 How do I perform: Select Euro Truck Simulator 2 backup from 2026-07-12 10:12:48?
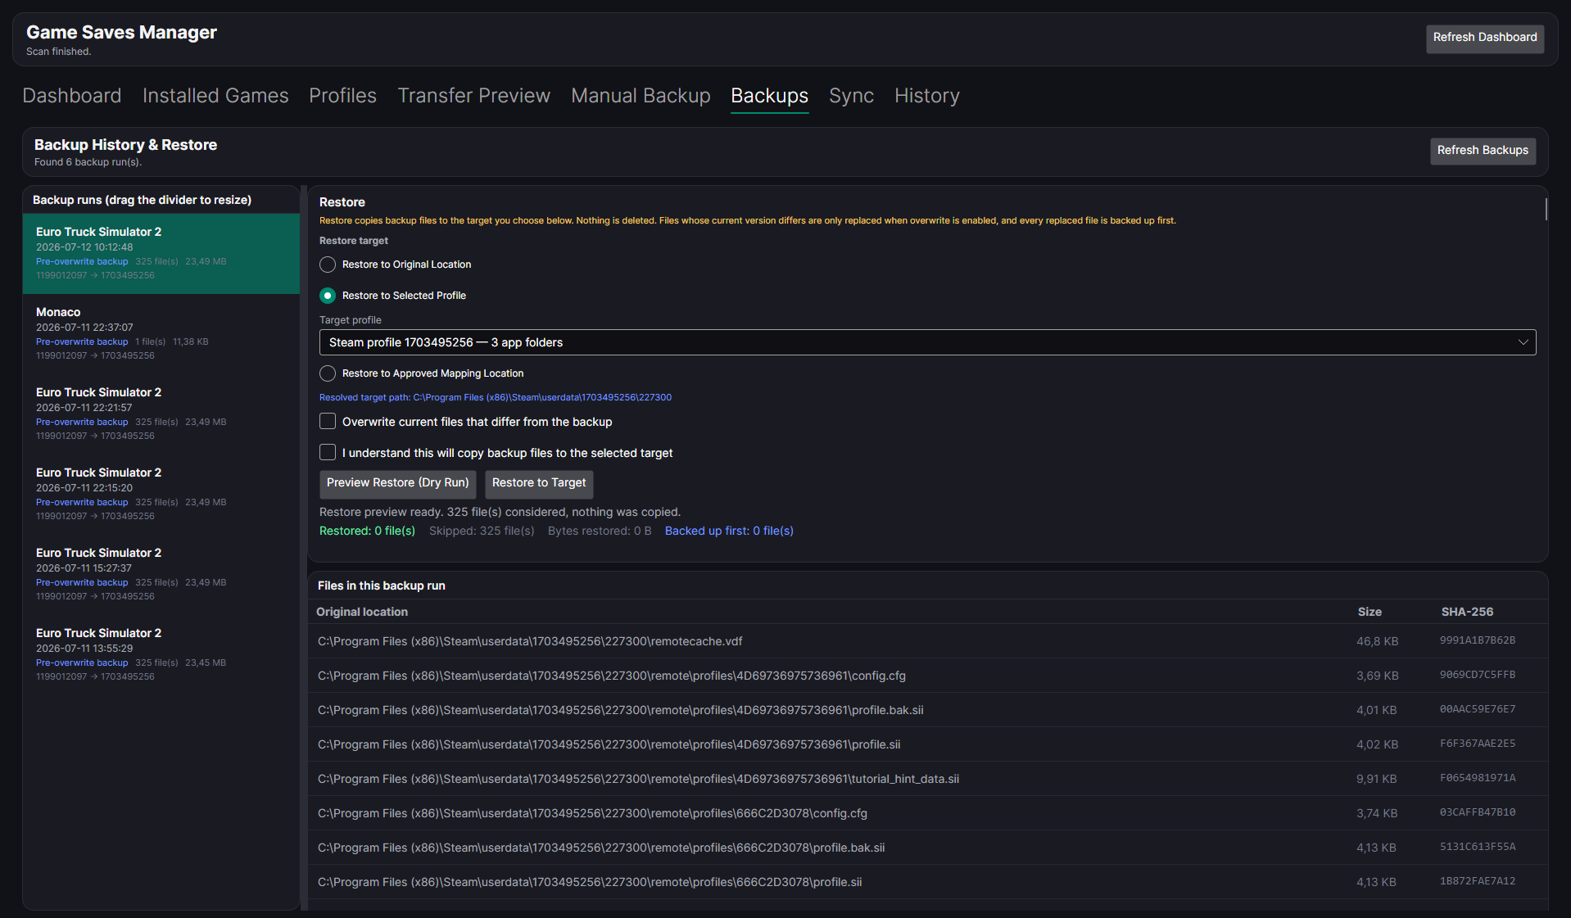(x=161, y=254)
